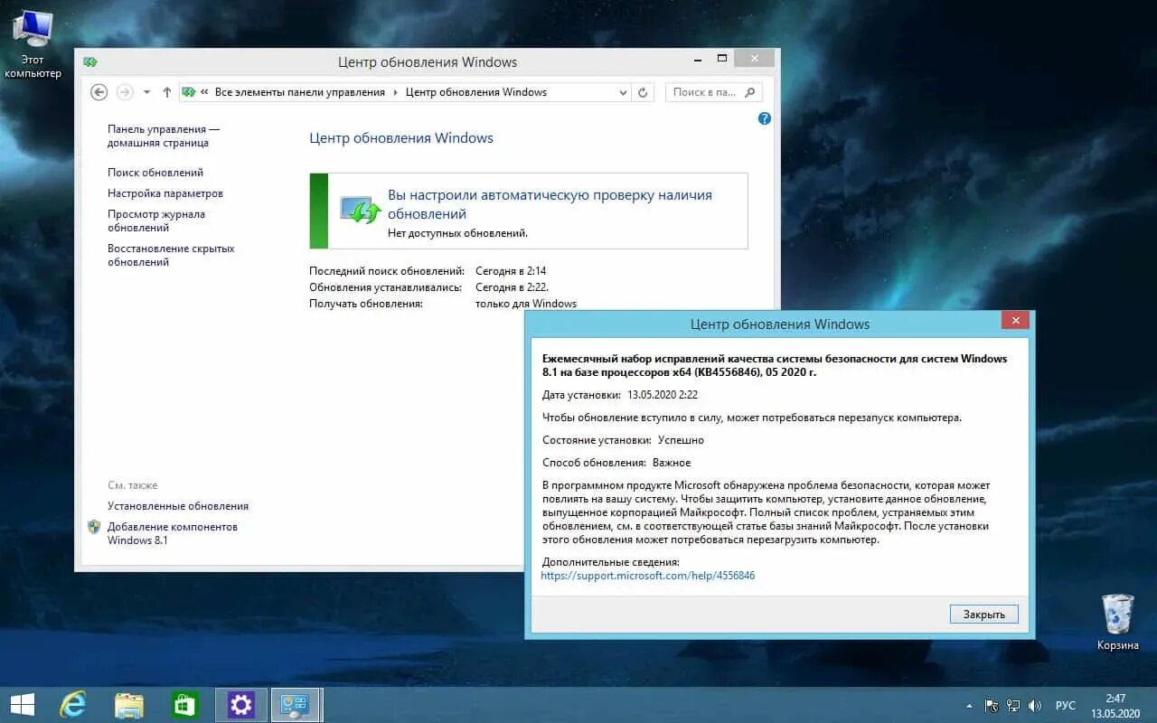Expand breadcrumb chevron at address start
The image size is (1157, 723).
tap(205, 92)
